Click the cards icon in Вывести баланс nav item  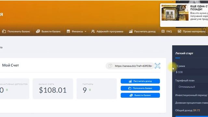pos(38,32)
